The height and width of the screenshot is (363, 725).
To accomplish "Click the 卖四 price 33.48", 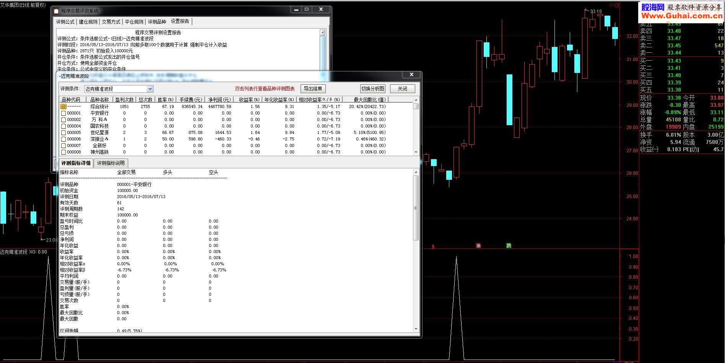I will (674, 31).
